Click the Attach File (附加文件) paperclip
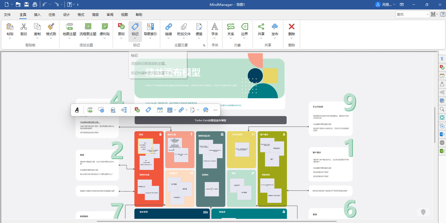This screenshot has height=223, width=446. pyautogui.click(x=184, y=27)
